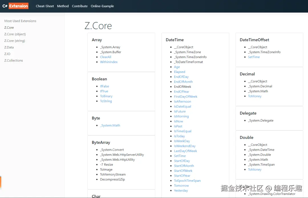Image resolution: width=308 pixels, height=198 pixels.
Task: Open the ToString link under Boolean
Action: click(106, 101)
